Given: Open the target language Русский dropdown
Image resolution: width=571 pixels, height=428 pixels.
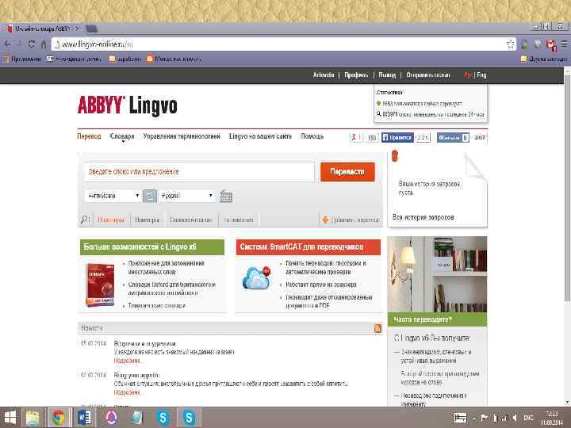Looking at the screenshot, I should [x=187, y=196].
